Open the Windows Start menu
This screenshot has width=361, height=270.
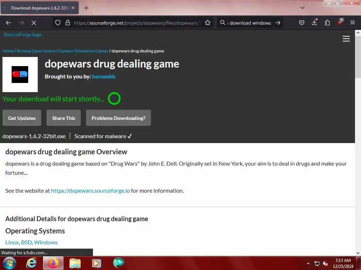(x=9, y=263)
